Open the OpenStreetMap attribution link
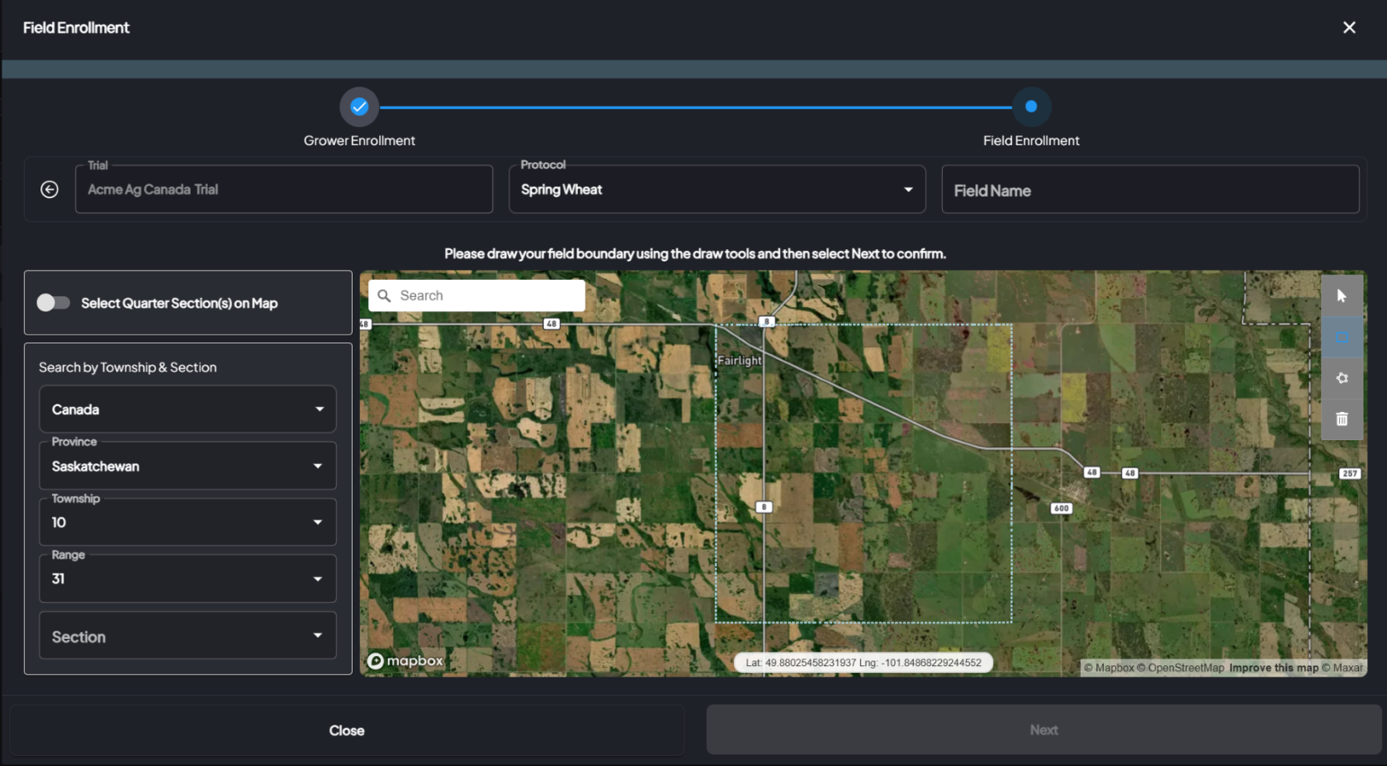 1181,668
